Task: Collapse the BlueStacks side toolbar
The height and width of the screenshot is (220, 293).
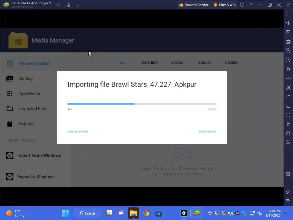Action: [288, 5]
